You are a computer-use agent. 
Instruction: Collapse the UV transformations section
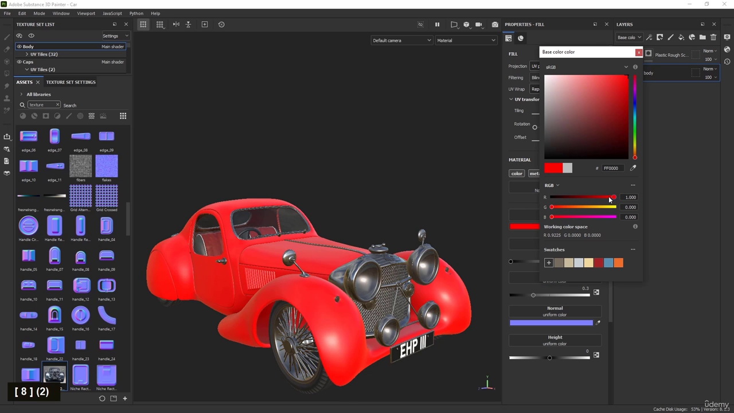tap(511, 99)
